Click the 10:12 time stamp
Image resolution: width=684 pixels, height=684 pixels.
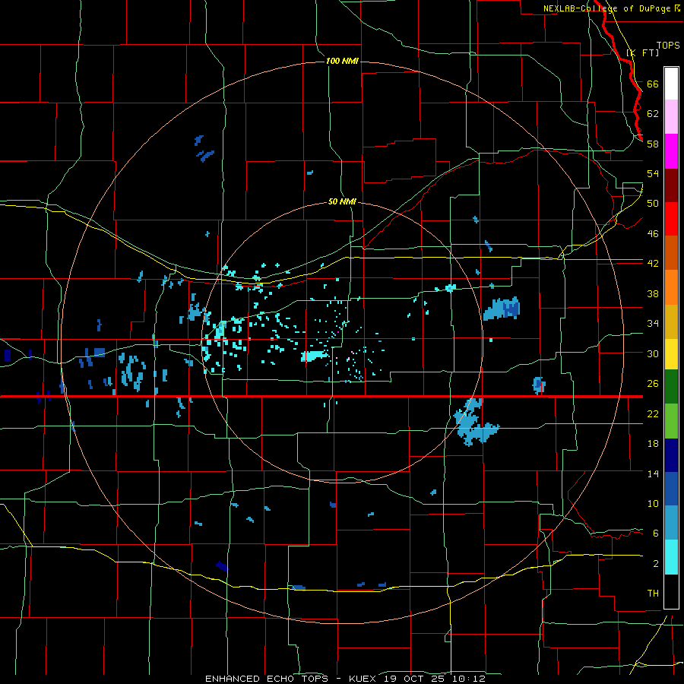pyautogui.click(x=470, y=679)
